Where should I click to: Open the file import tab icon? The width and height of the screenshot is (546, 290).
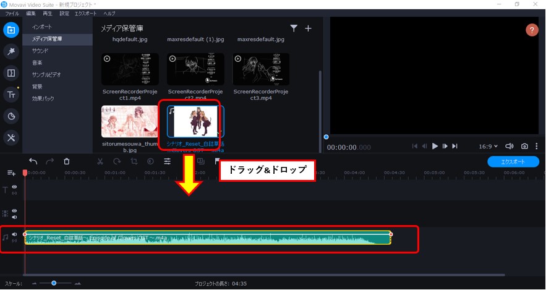[x=11, y=30]
